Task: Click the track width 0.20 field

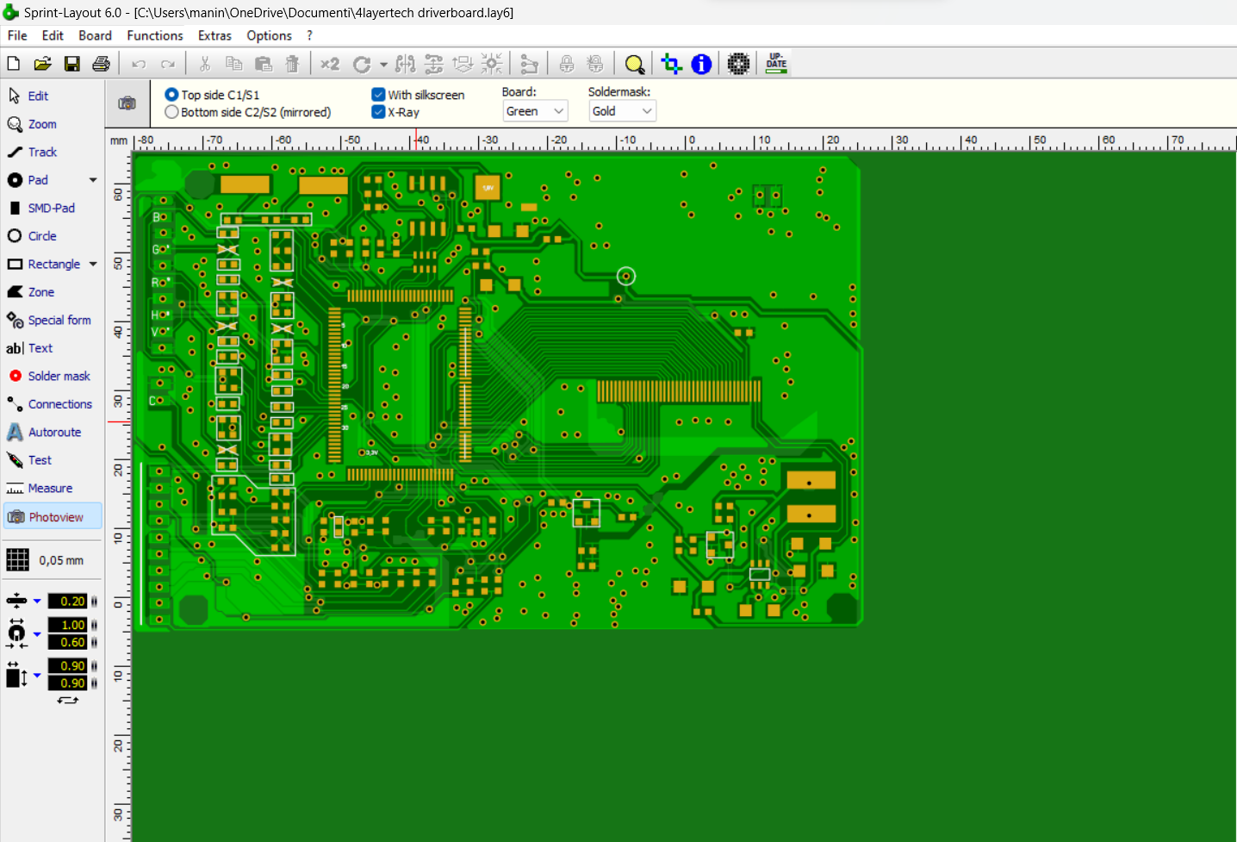Action: (x=68, y=602)
